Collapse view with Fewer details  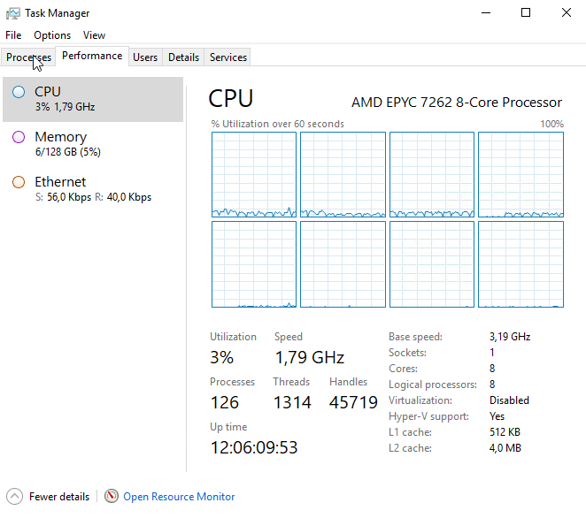coord(59,497)
